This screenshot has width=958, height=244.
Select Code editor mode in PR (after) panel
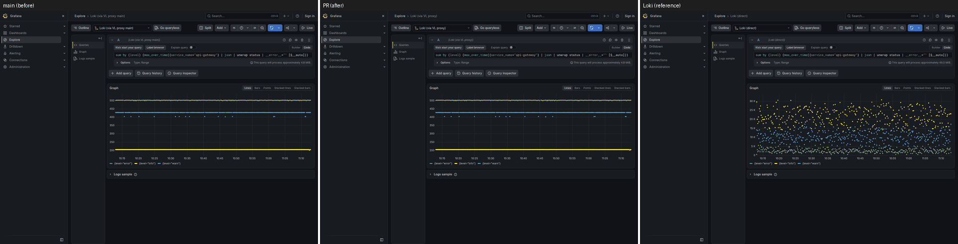pyautogui.click(x=627, y=48)
